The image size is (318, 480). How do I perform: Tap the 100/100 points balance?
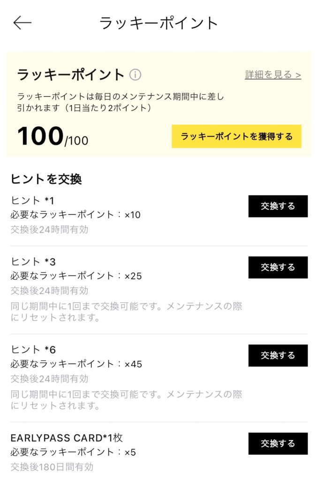point(52,136)
